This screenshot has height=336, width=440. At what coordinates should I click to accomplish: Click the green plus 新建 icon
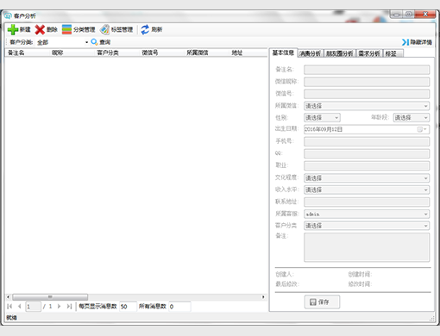pos(13,29)
